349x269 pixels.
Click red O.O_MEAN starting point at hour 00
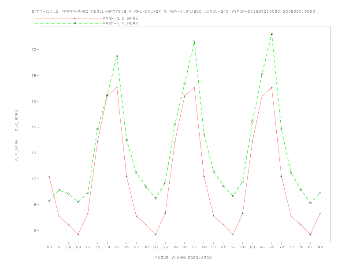(49, 176)
